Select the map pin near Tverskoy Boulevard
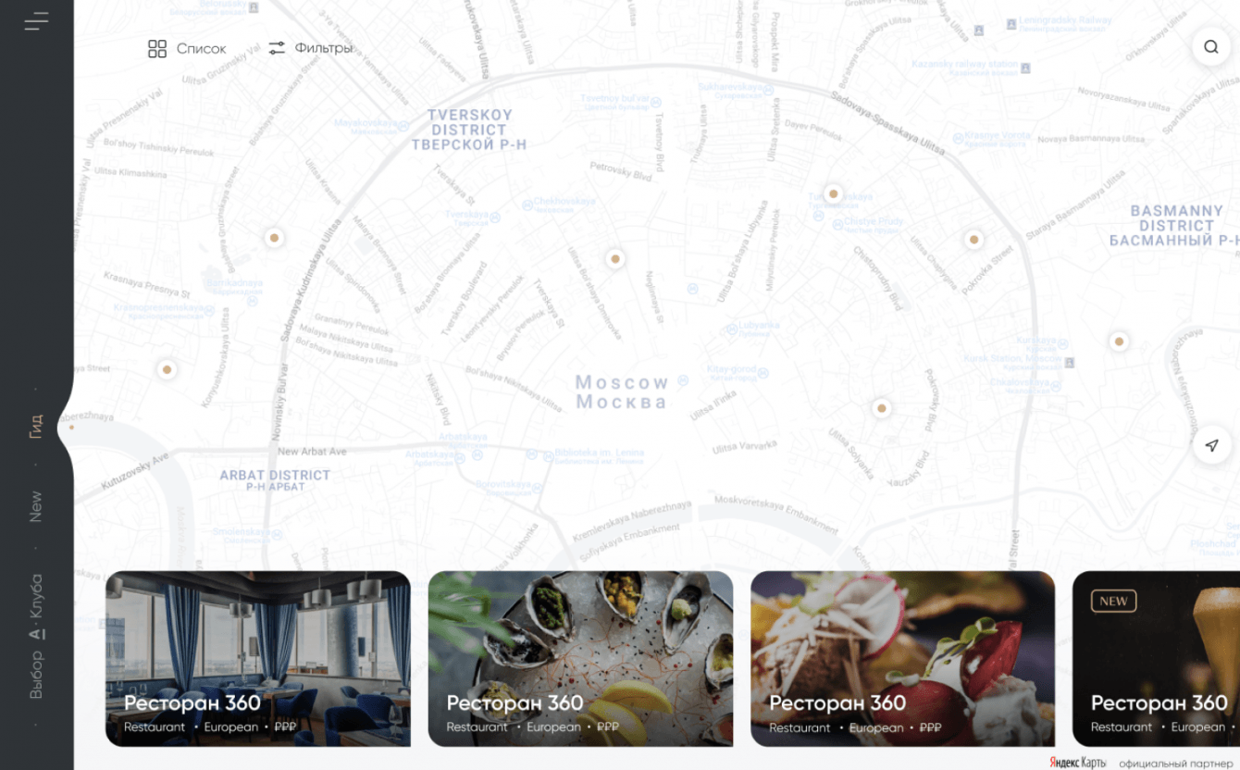This screenshot has width=1240, height=770. [614, 259]
